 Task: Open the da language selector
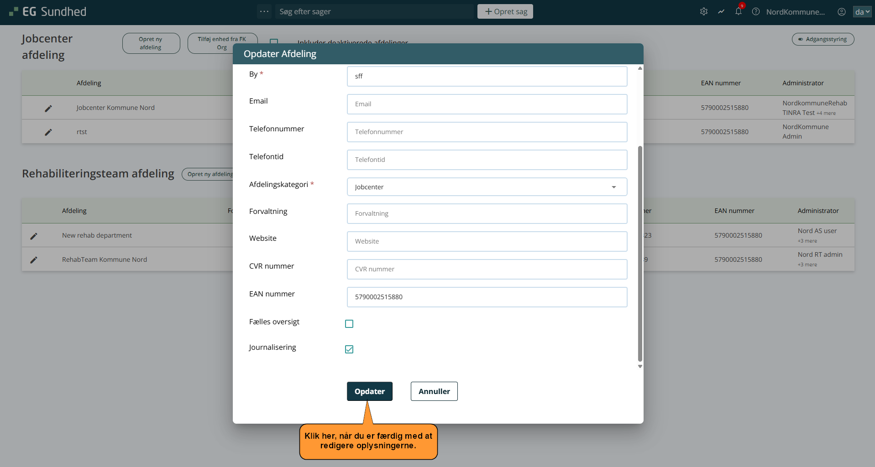click(x=861, y=12)
